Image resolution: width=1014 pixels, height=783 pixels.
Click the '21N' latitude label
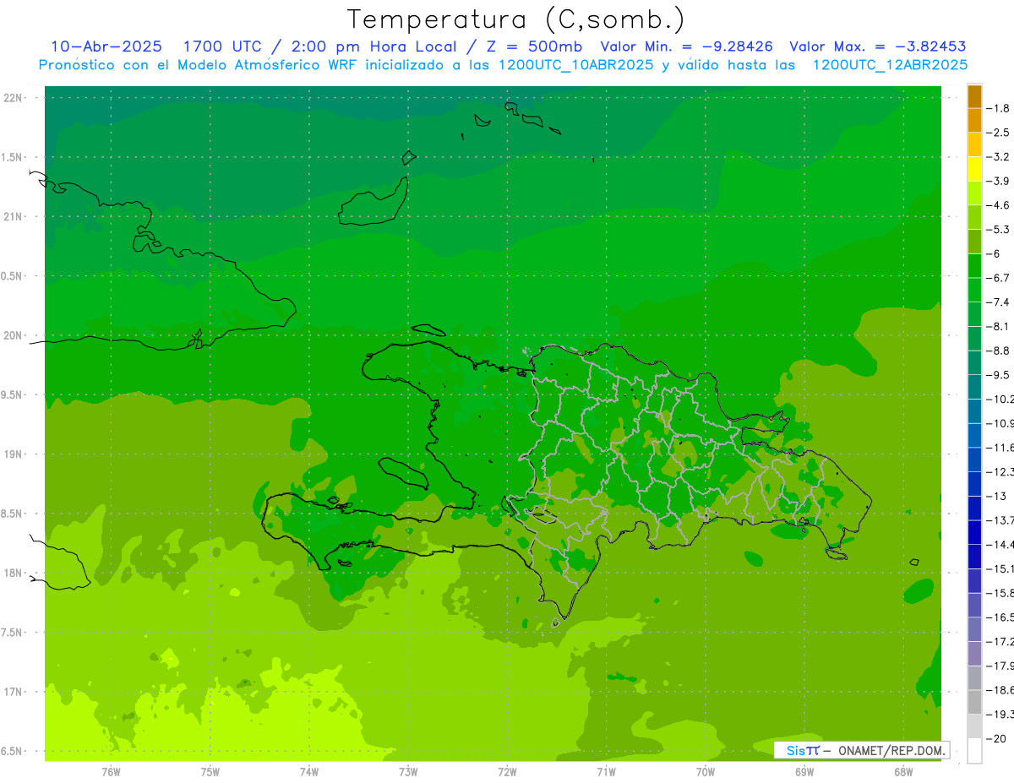pos(14,216)
